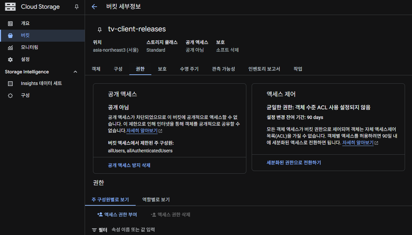This screenshot has width=412, height=235.
Task: Open 자세히 알아보기 link in 액세스 제어 card
Action: pos(358,143)
